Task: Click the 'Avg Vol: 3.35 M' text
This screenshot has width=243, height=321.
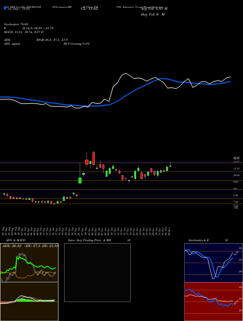Action: coord(154,9)
